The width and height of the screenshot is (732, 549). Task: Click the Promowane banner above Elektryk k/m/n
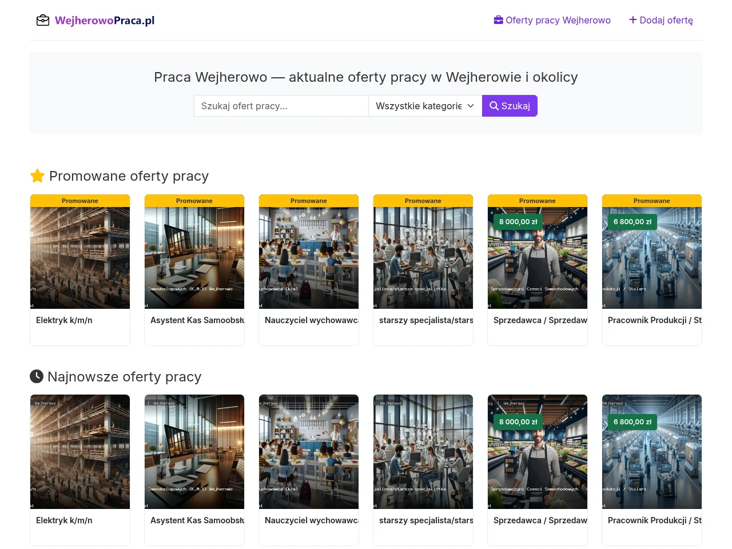pyautogui.click(x=80, y=201)
